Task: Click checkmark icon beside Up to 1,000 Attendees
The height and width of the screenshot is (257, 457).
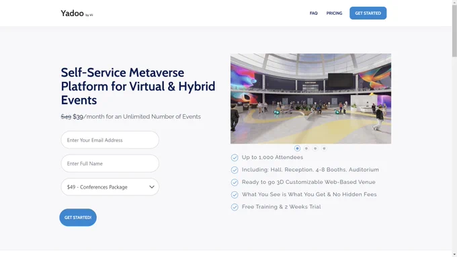Action: 235,158
